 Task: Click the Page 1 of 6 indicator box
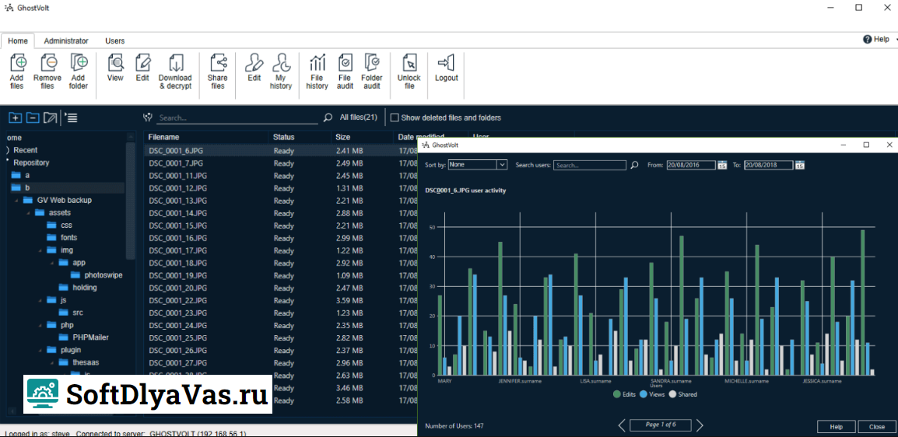point(661,425)
